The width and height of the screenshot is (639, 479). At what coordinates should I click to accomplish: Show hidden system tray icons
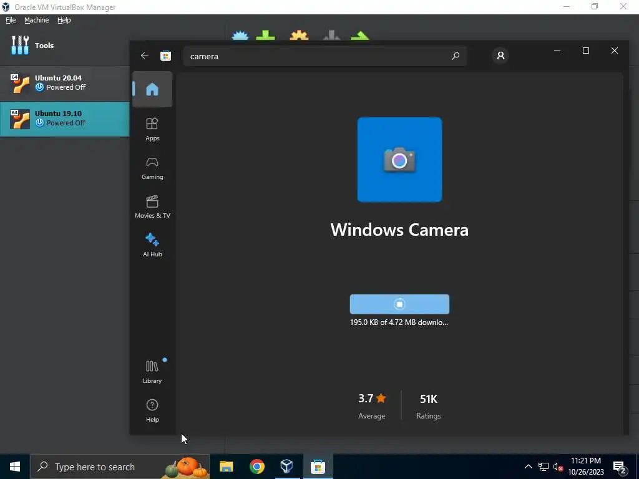tap(528, 467)
